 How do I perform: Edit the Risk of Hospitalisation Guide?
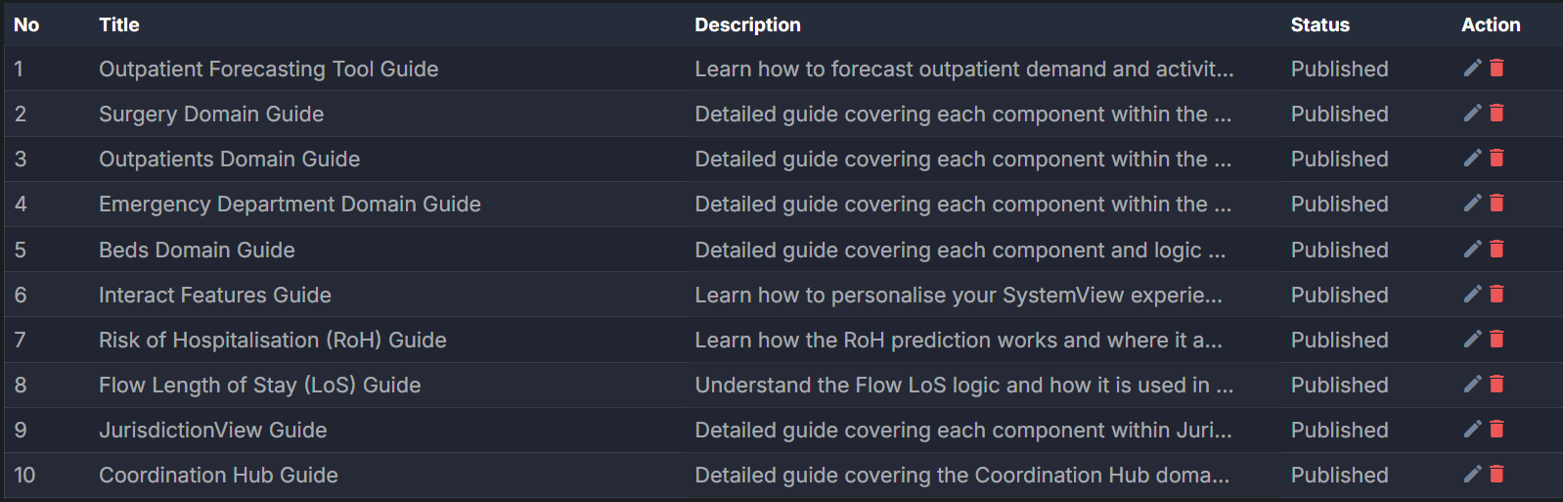pyautogui.click(x=1472, y=340)
